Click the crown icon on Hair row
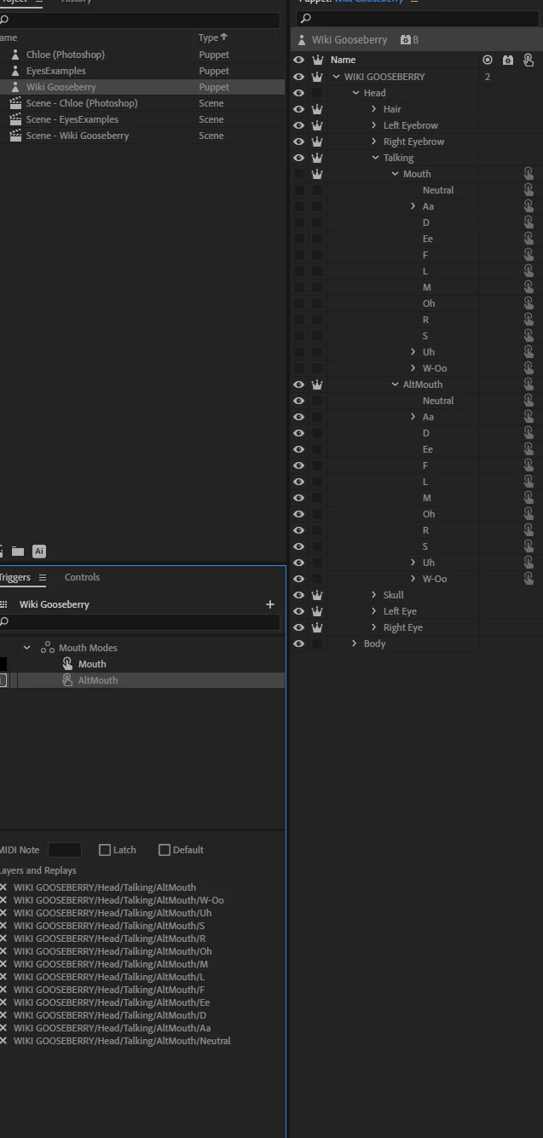This screenshot has height=1138, width=543. pos(317,109)
